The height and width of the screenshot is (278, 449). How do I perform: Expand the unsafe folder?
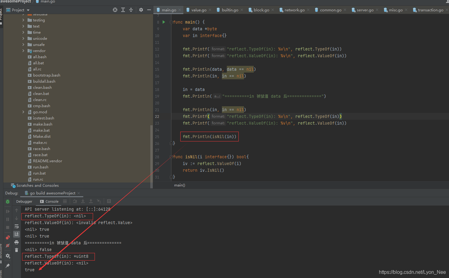23,44
